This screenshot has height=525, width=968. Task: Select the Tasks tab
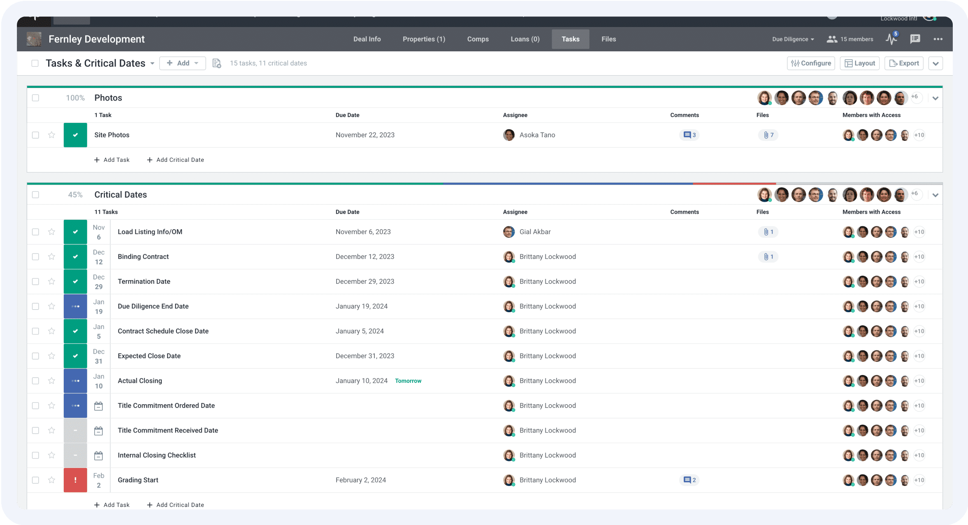point(570,39)
